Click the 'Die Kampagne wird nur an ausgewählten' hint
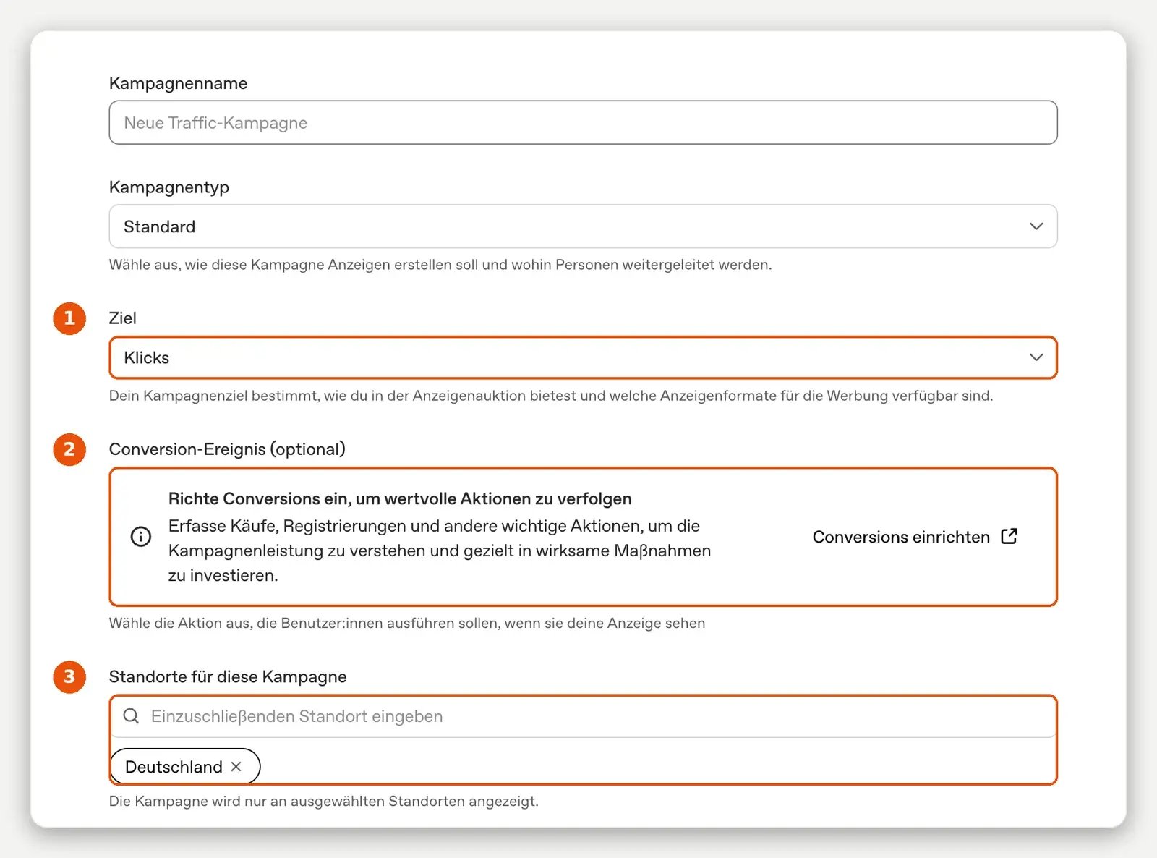This screenshot has width=1157, height=858. click(x=323, y=801)
